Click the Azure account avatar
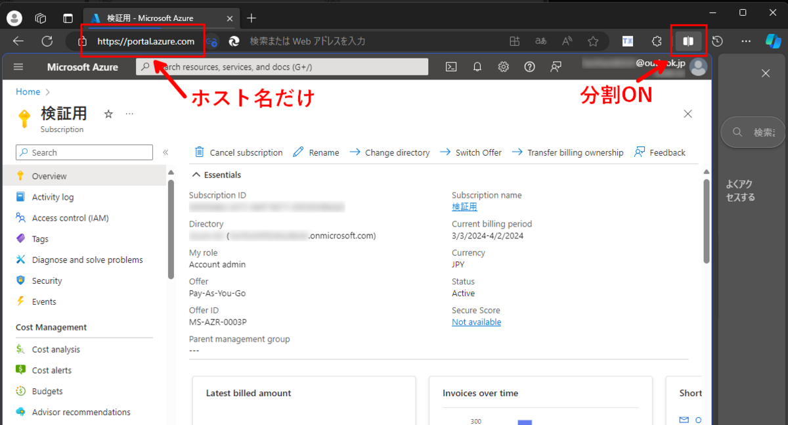This screenshot has width=788, height=425. (x=699, y=67)
